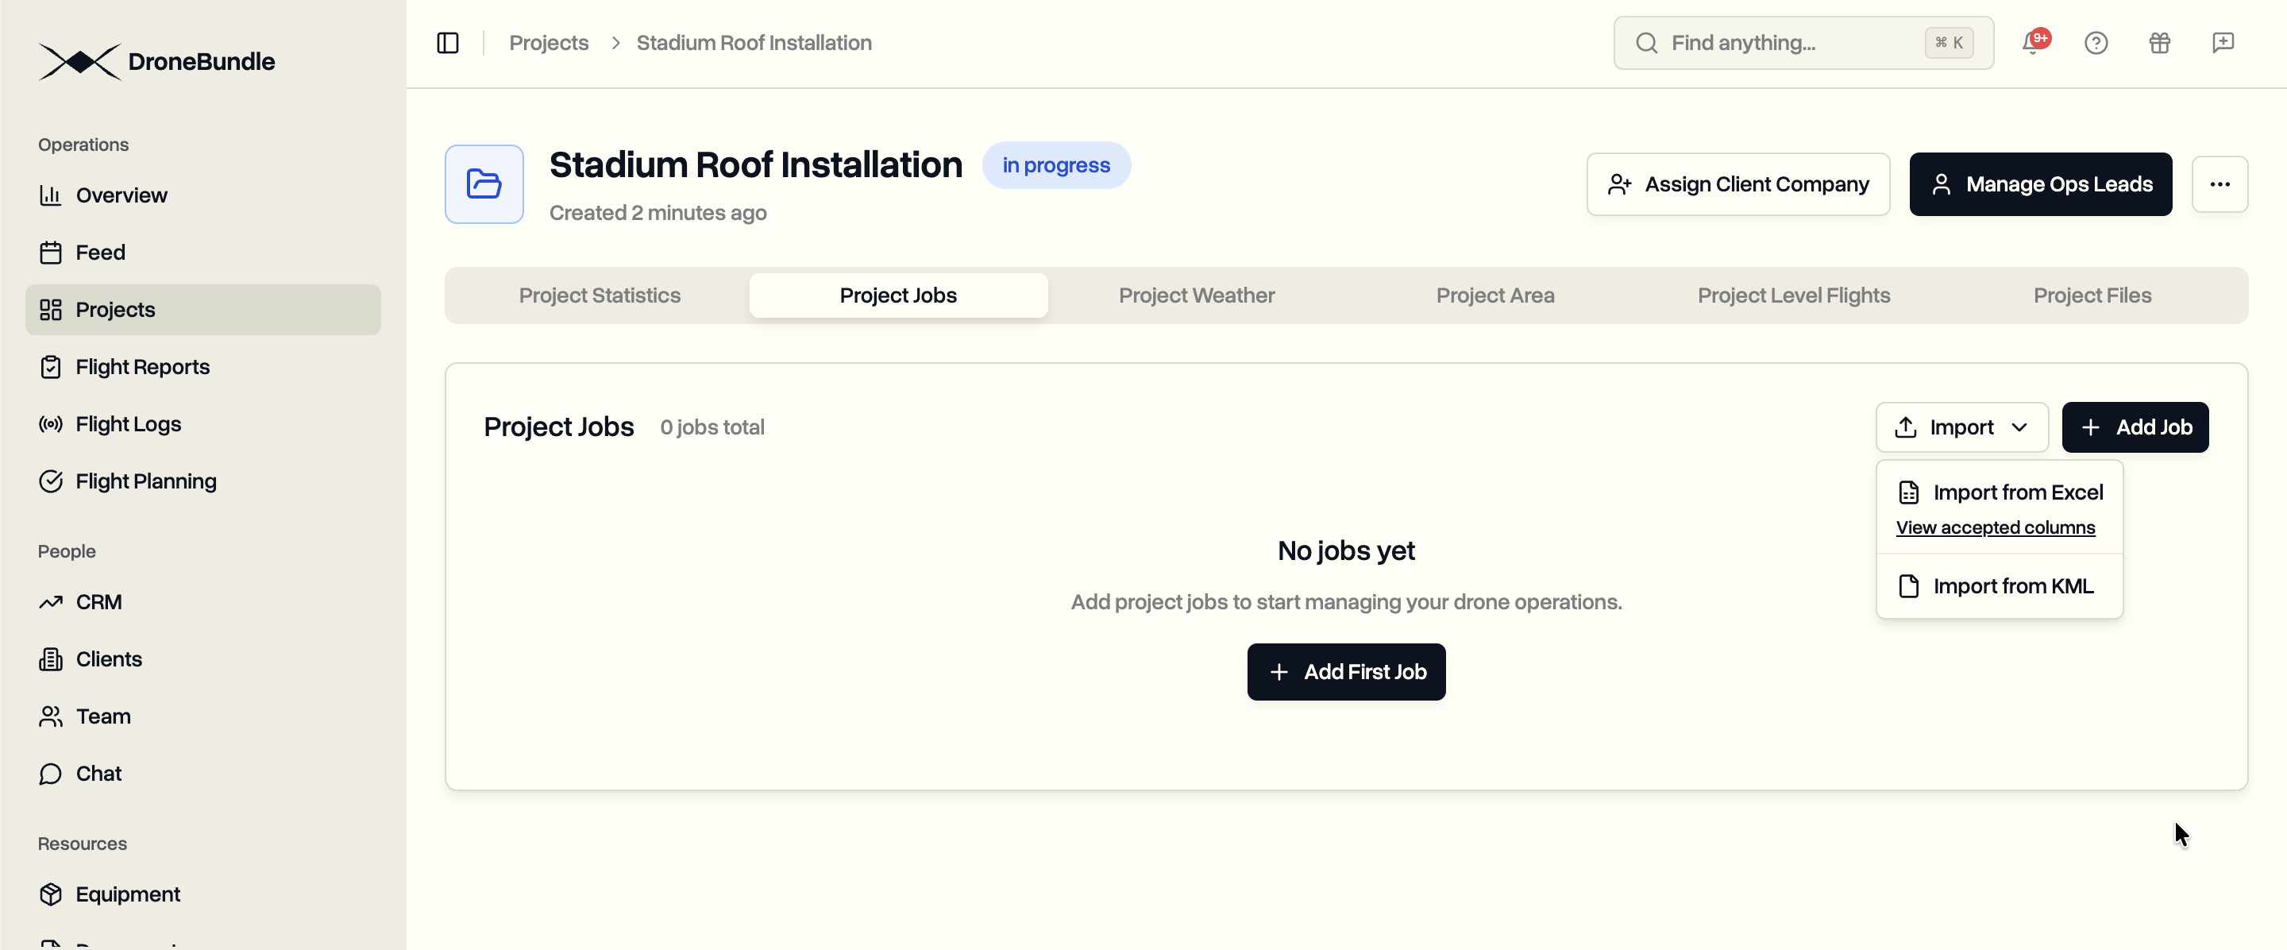
Task: Open View accepted columns link
Action: 1995,527
